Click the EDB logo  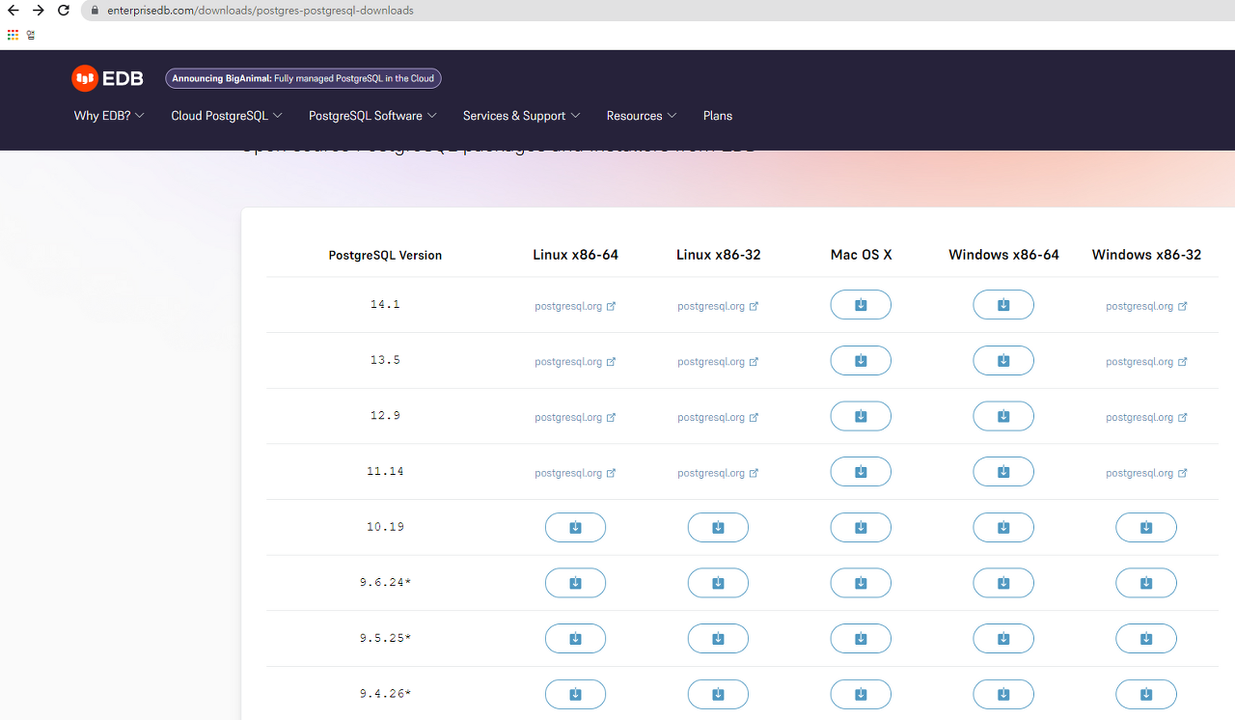(x=107, y=78)
